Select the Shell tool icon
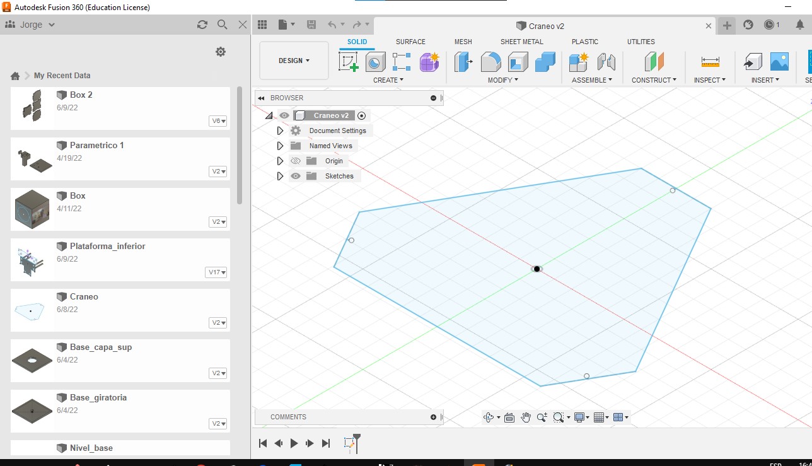812x466 pixels. [x=518, y=62]
